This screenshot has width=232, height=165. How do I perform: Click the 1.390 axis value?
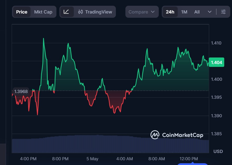[216, 116]
